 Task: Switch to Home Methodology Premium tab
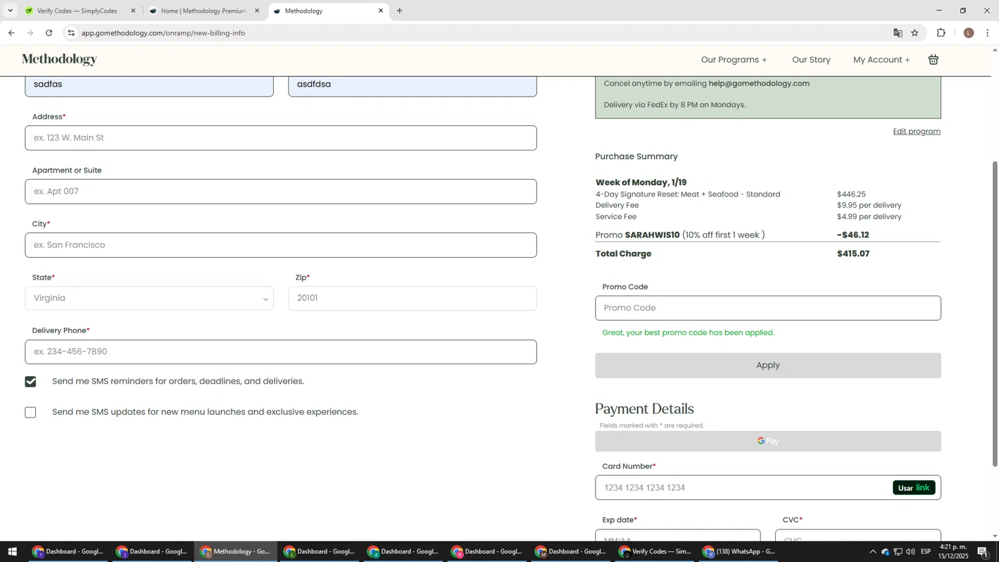[x=203, y=11]
